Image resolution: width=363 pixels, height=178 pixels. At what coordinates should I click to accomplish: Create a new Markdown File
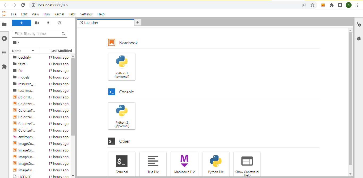point(184,164)
